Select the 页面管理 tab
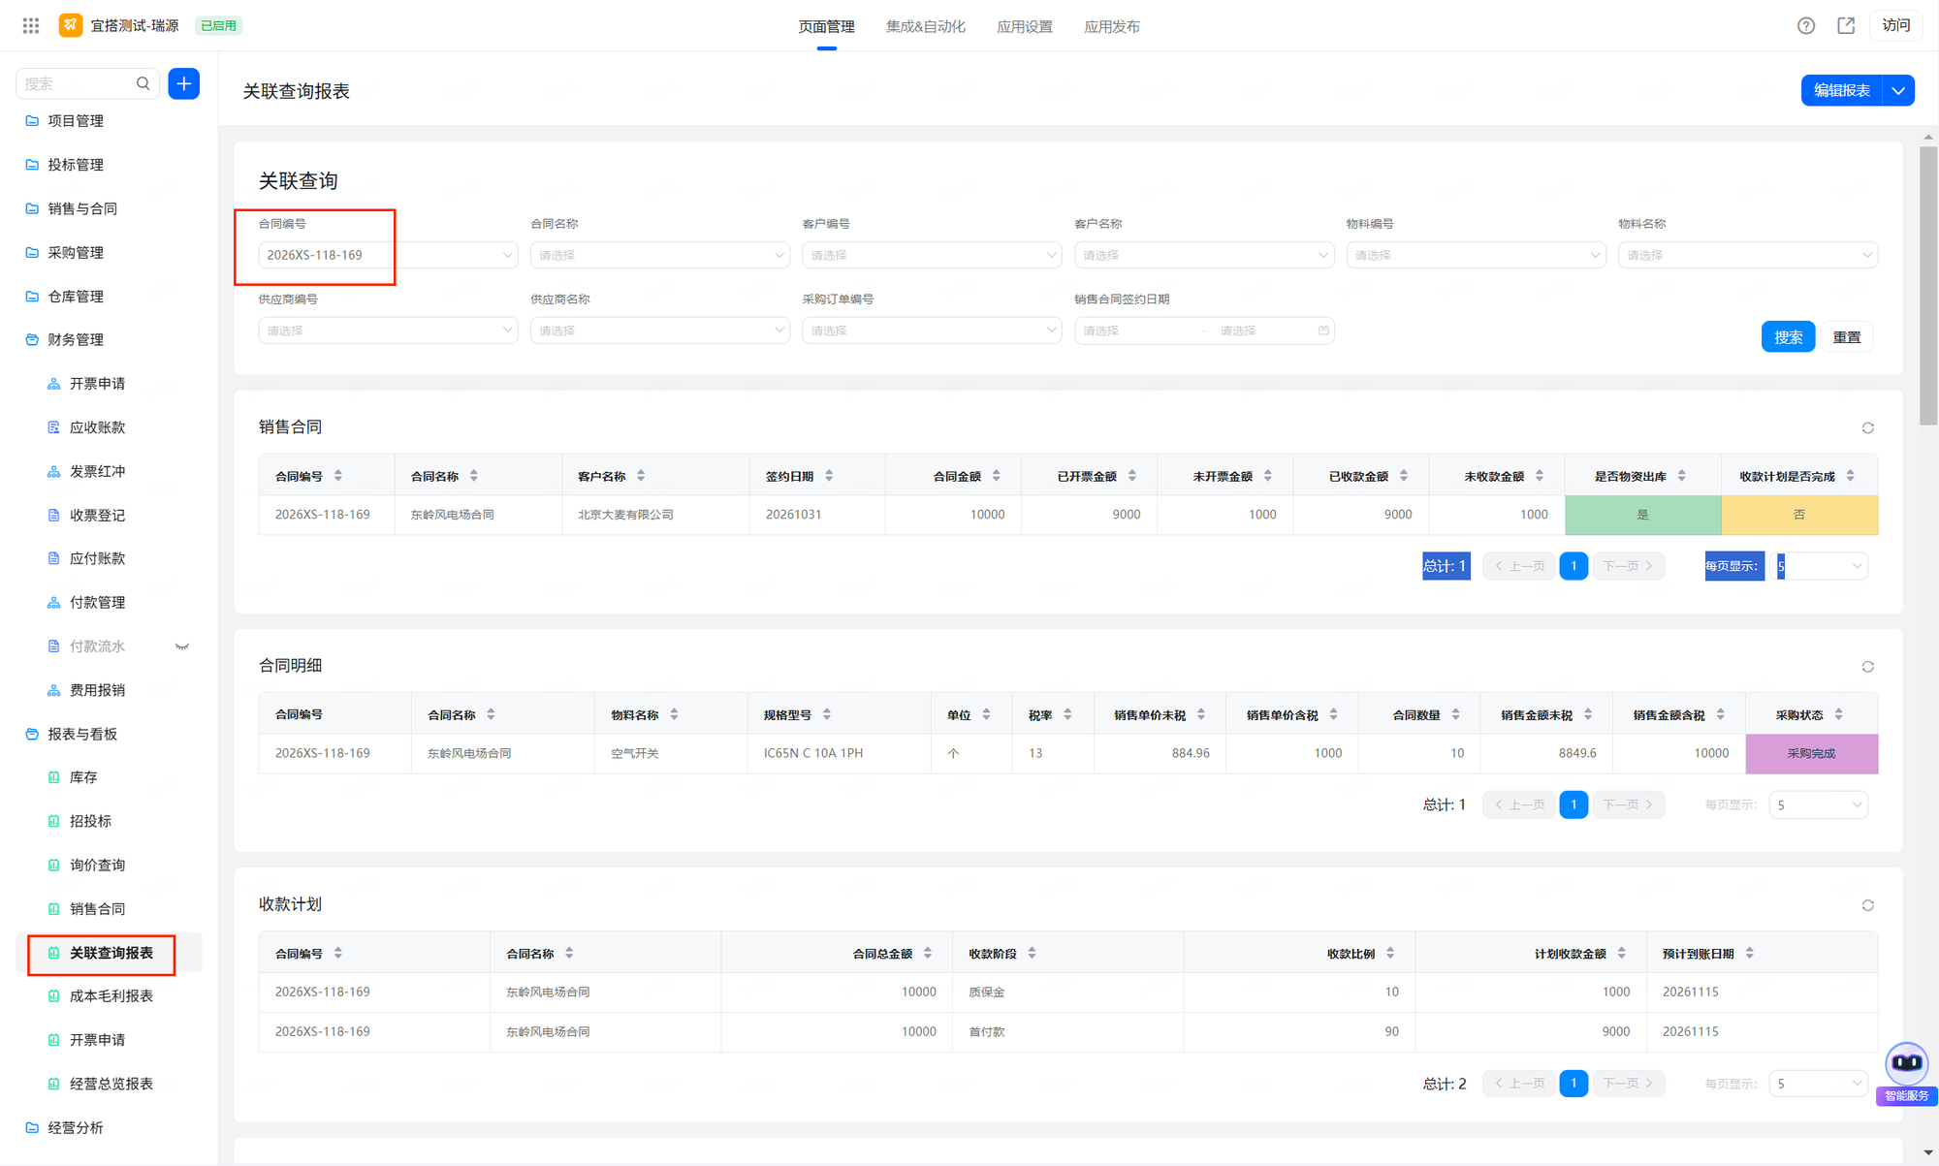The image size is (1939, 1166). click(x=826, y=26)
